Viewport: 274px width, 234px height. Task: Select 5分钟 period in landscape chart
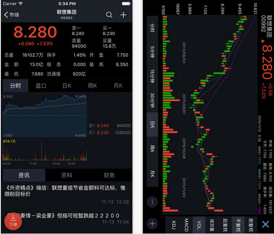(x=152, y=52)
